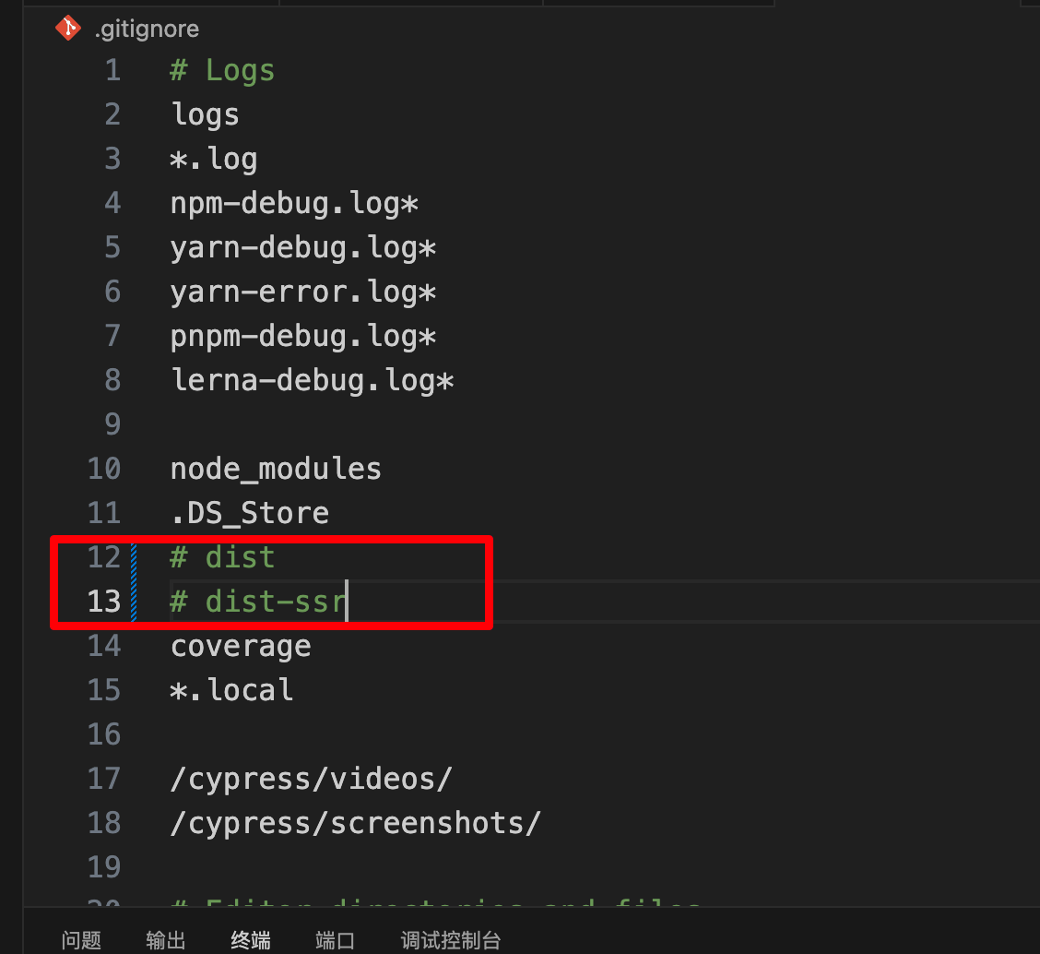
Task: Click line number 1 in gutter
Action: pyautogui.click(x=112, y=70)
